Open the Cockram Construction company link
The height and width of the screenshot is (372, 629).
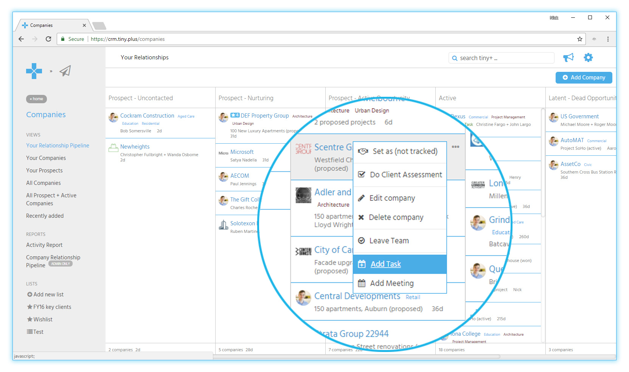point(147,116)
